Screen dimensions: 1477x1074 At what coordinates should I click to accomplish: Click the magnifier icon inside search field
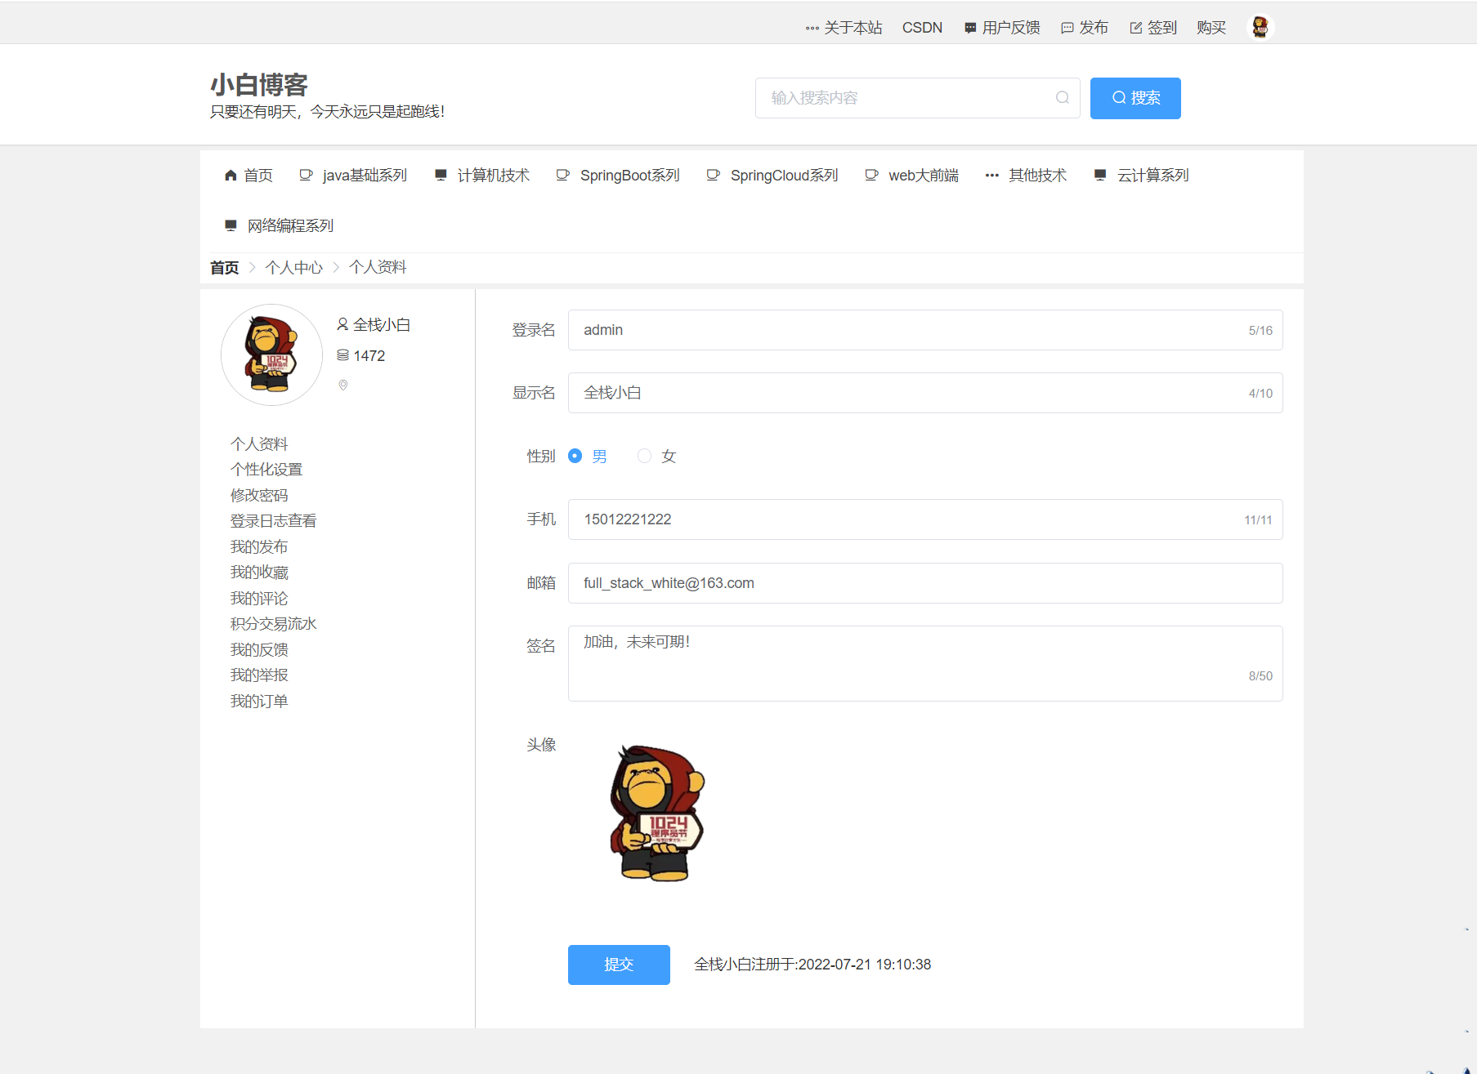click(x=1062, y=98)
